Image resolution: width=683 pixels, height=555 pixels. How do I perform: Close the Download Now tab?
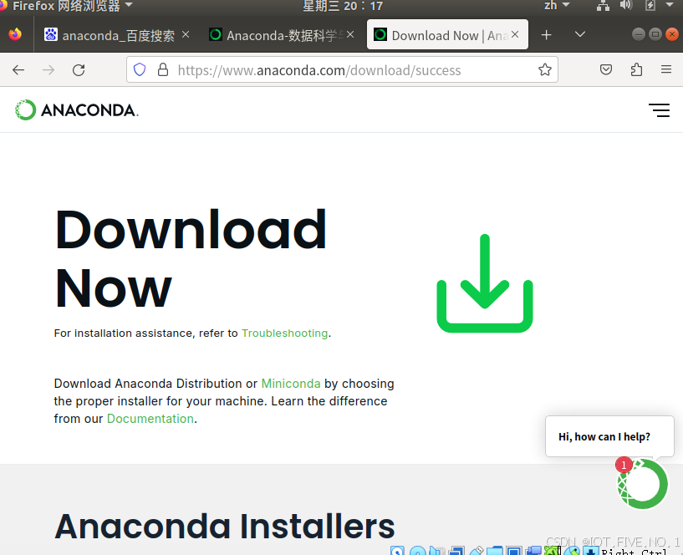pos(515,34)
